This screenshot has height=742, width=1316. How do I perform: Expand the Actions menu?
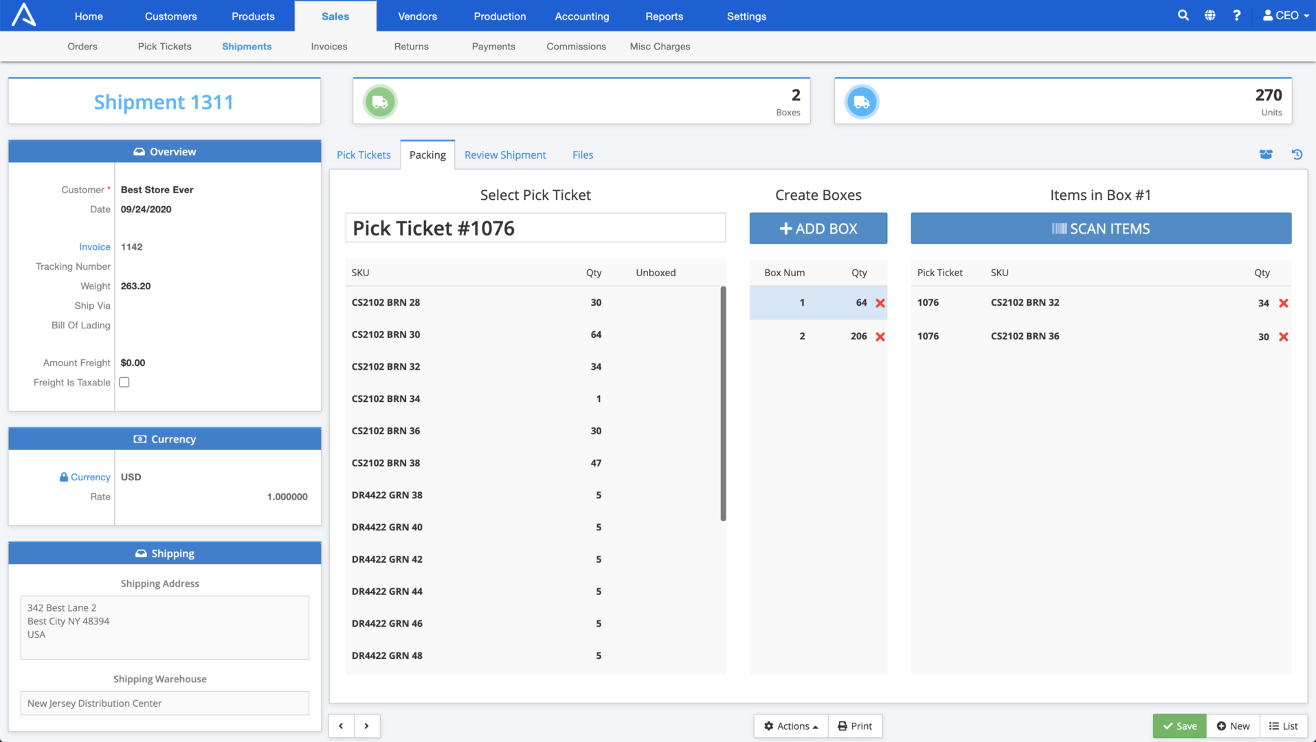[790, 726]
